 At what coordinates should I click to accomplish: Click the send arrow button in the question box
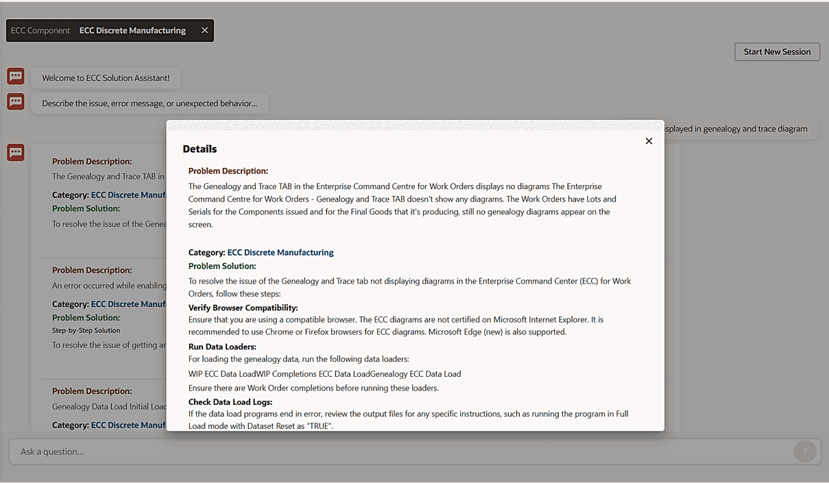805,451
